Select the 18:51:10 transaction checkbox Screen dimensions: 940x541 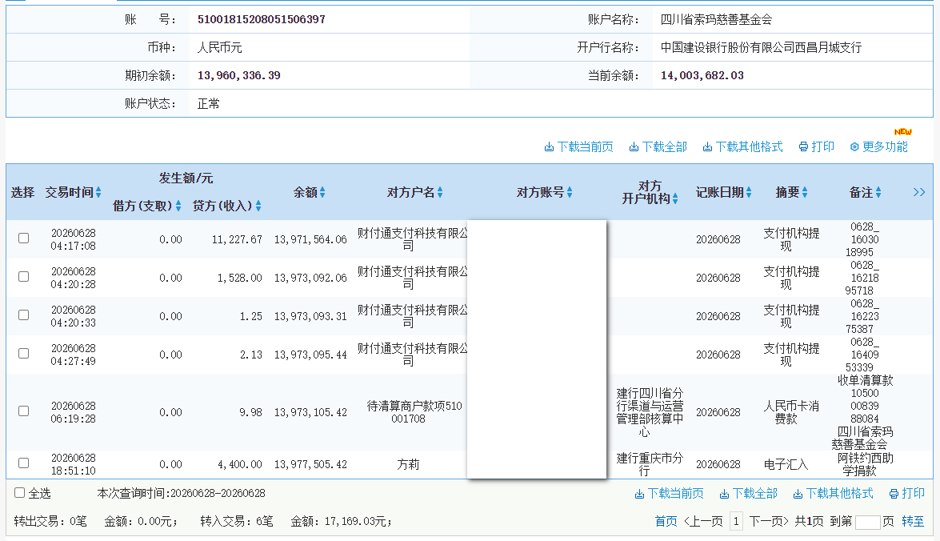click(23, 463)
